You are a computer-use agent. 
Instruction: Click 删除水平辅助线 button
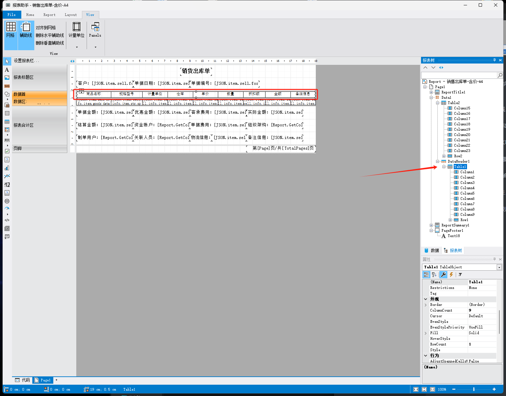click(x=50, y=35)
